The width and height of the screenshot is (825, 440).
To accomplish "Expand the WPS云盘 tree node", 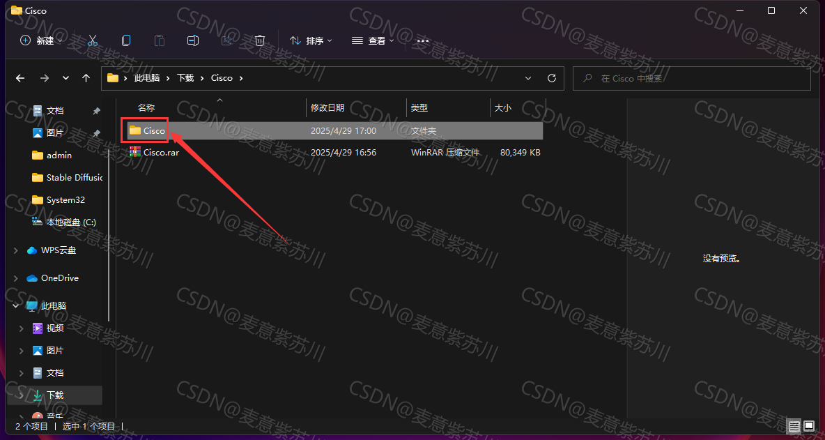I will tap(16, 250).
